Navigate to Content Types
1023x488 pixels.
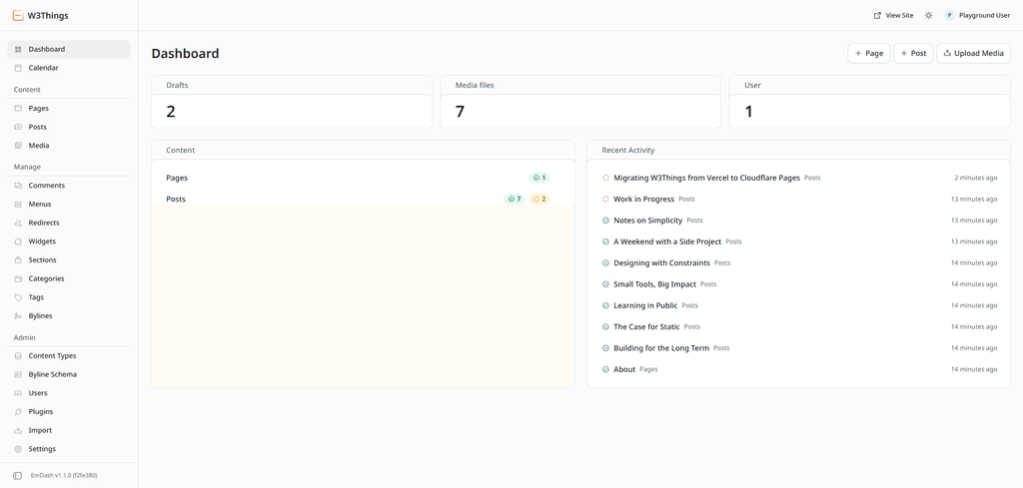tap(69, 356)
